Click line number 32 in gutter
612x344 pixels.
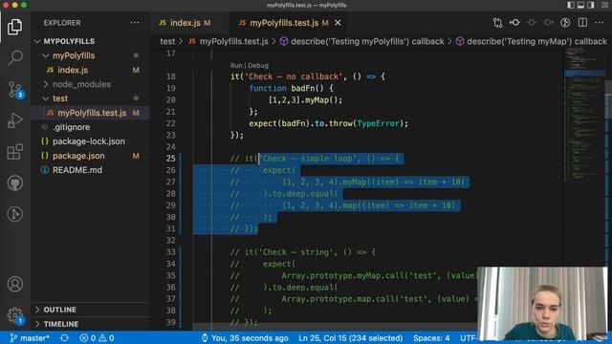click(x=170, y=240)
